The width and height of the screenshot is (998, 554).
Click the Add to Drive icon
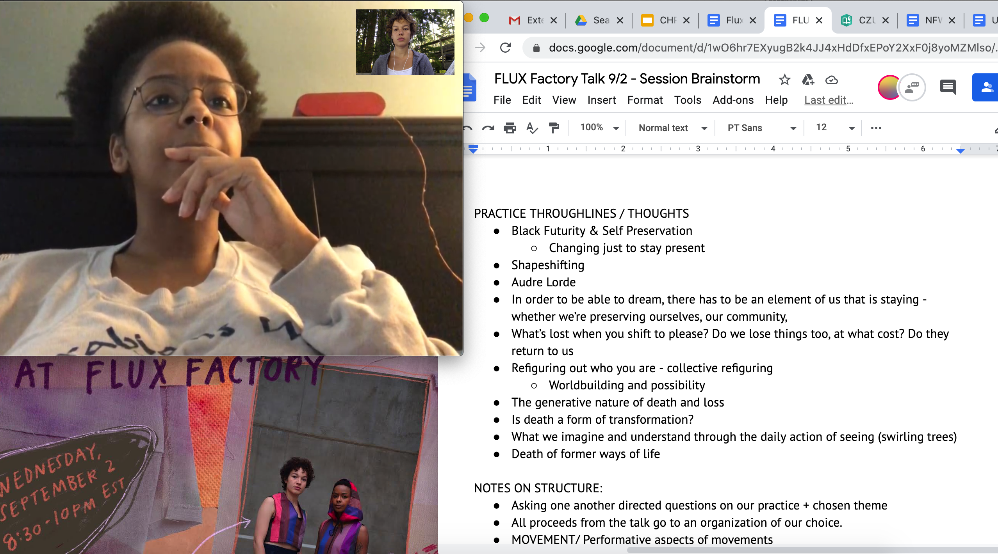pos(808,80)
